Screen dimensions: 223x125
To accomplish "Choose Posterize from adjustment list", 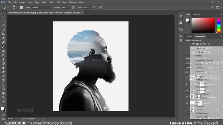I will 200,106.
